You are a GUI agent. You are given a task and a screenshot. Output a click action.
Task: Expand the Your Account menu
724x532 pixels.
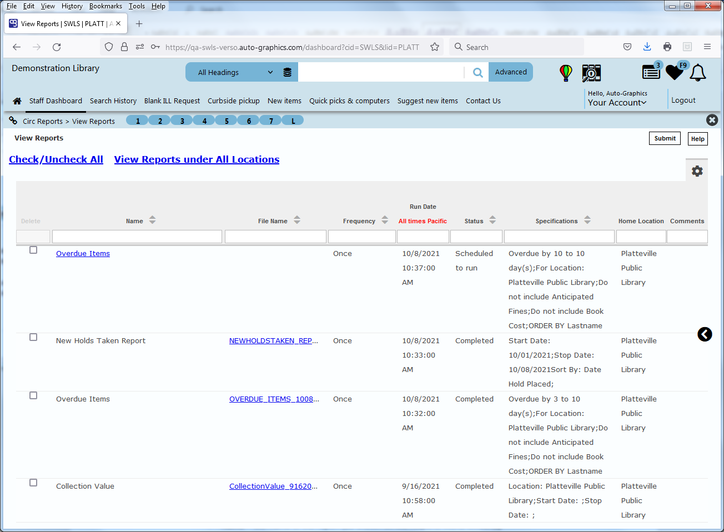coord(617,103)
